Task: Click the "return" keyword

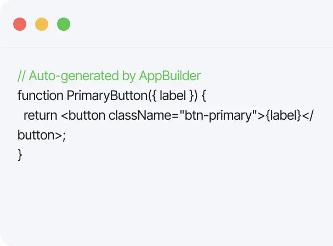Action: [x=40, y=115]
